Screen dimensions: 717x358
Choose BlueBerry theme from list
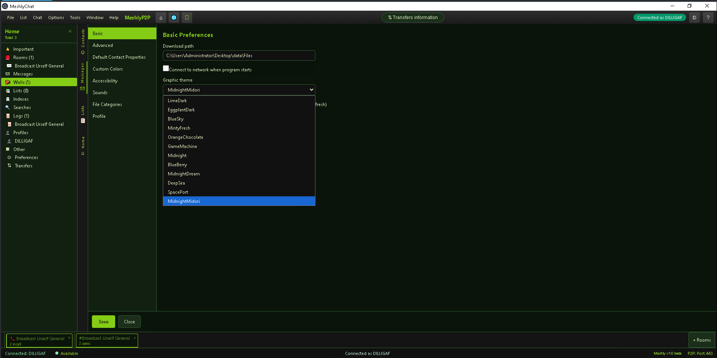pyautogui.click(x=239, y=165)
